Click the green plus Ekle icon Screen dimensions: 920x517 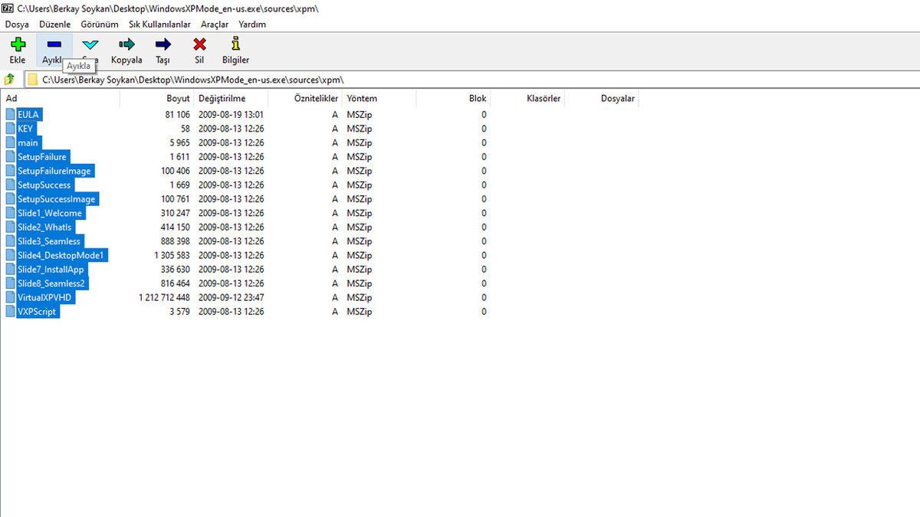pyautogui.click(x=17, y=45)
